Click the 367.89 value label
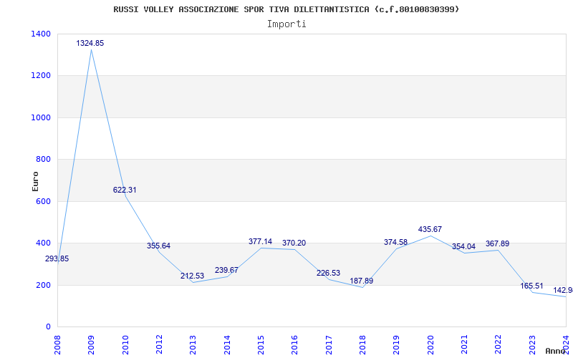The height and width of the screenshot is (358, 573). coord(497,243)
